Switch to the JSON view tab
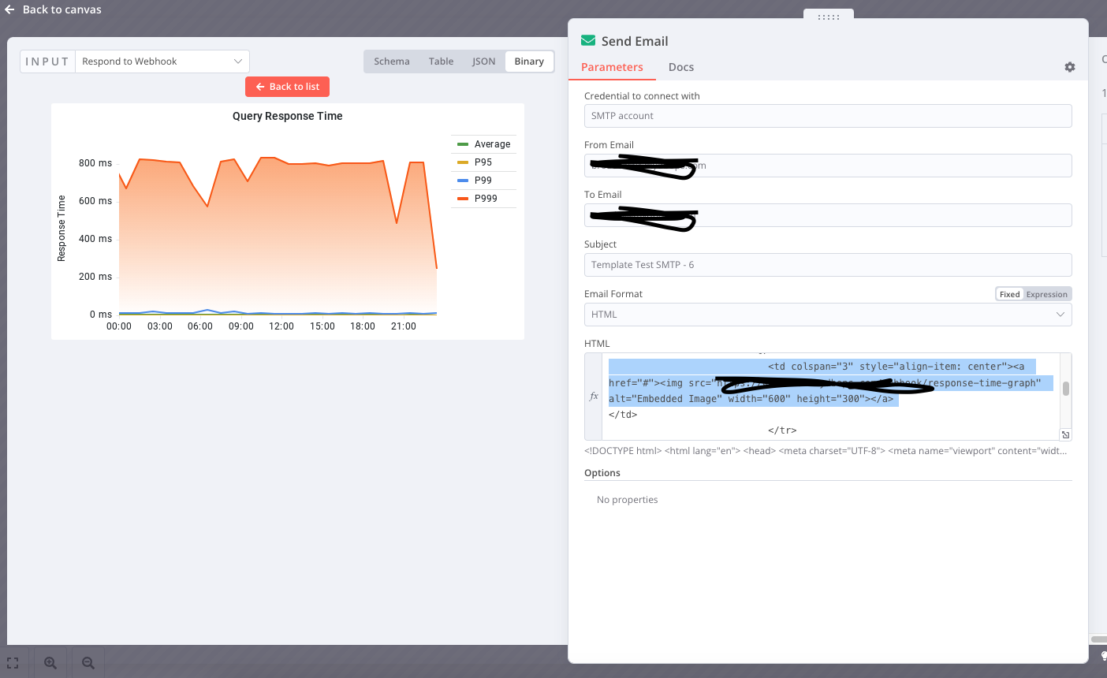The image size is (1107, 678). tap(484, 61)
